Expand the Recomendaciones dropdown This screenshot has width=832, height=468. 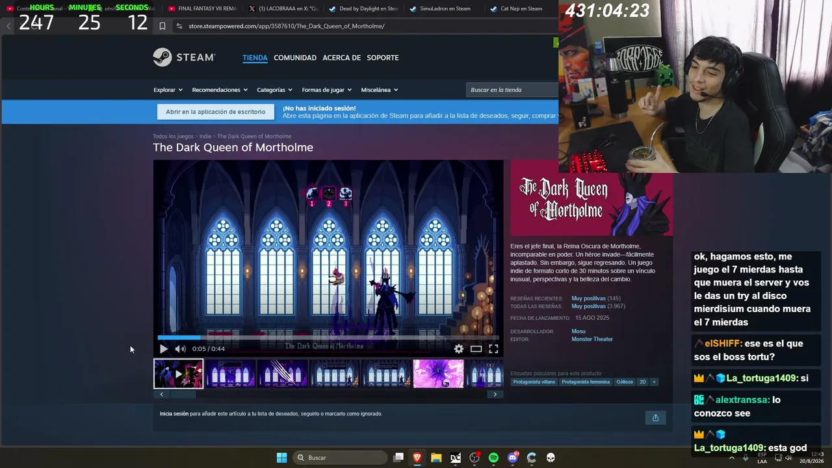coord(220,90)
